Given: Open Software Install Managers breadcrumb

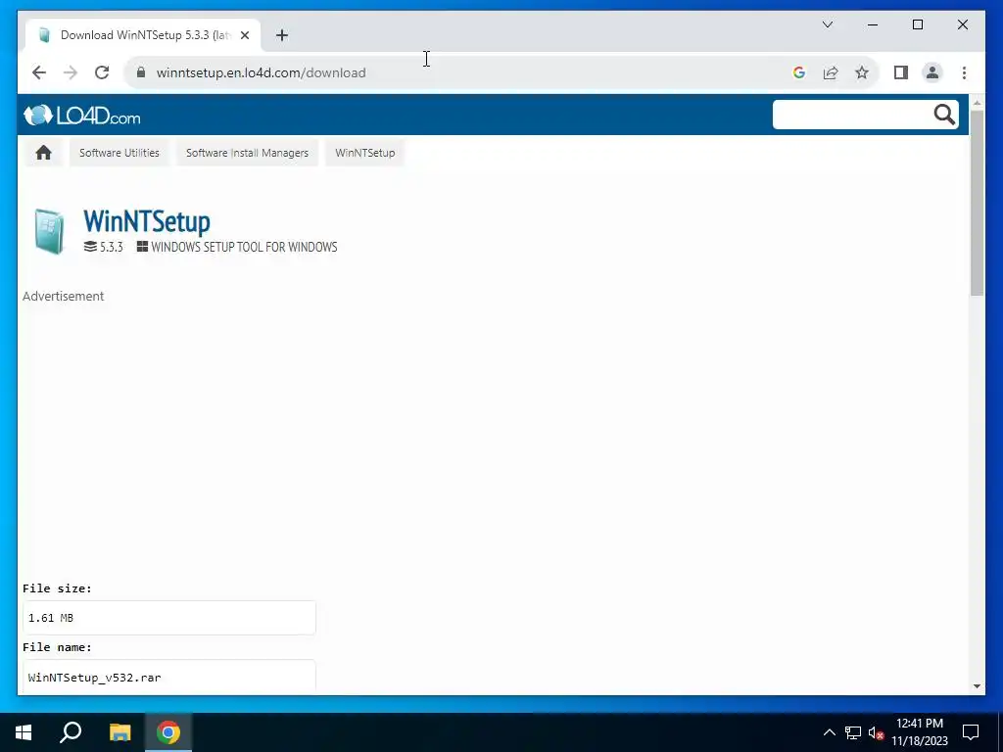Looking at the screenshot, I should [248, 153].
